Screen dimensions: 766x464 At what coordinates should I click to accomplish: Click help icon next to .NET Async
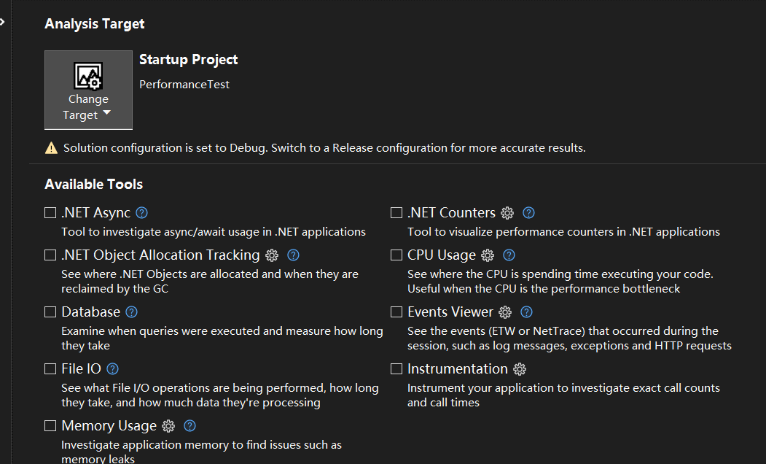click(x=142, y=213)
